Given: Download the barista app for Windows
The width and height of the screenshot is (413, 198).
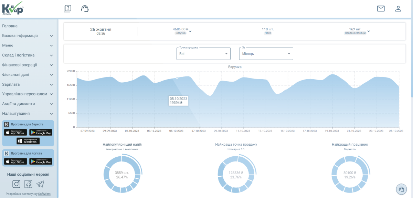Looking at the screenshot, I should pos(28,141).
